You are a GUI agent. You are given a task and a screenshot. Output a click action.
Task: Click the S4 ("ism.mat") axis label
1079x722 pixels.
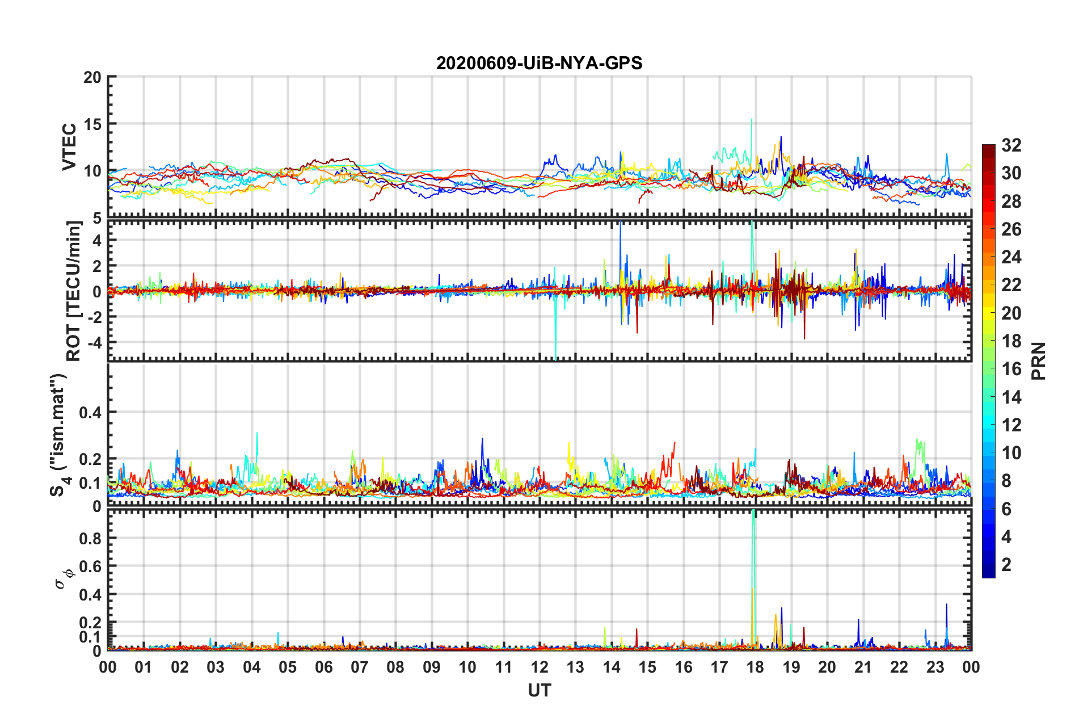click(60, 435)
